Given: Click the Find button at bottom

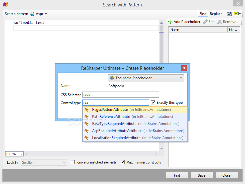Looking at the screenshot, I should pos(177,175).
